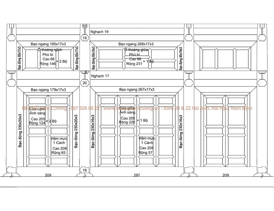Click the "Nghạch 17" label
The width and height of the screenshot is (274, 211).
tap(100, 76)
